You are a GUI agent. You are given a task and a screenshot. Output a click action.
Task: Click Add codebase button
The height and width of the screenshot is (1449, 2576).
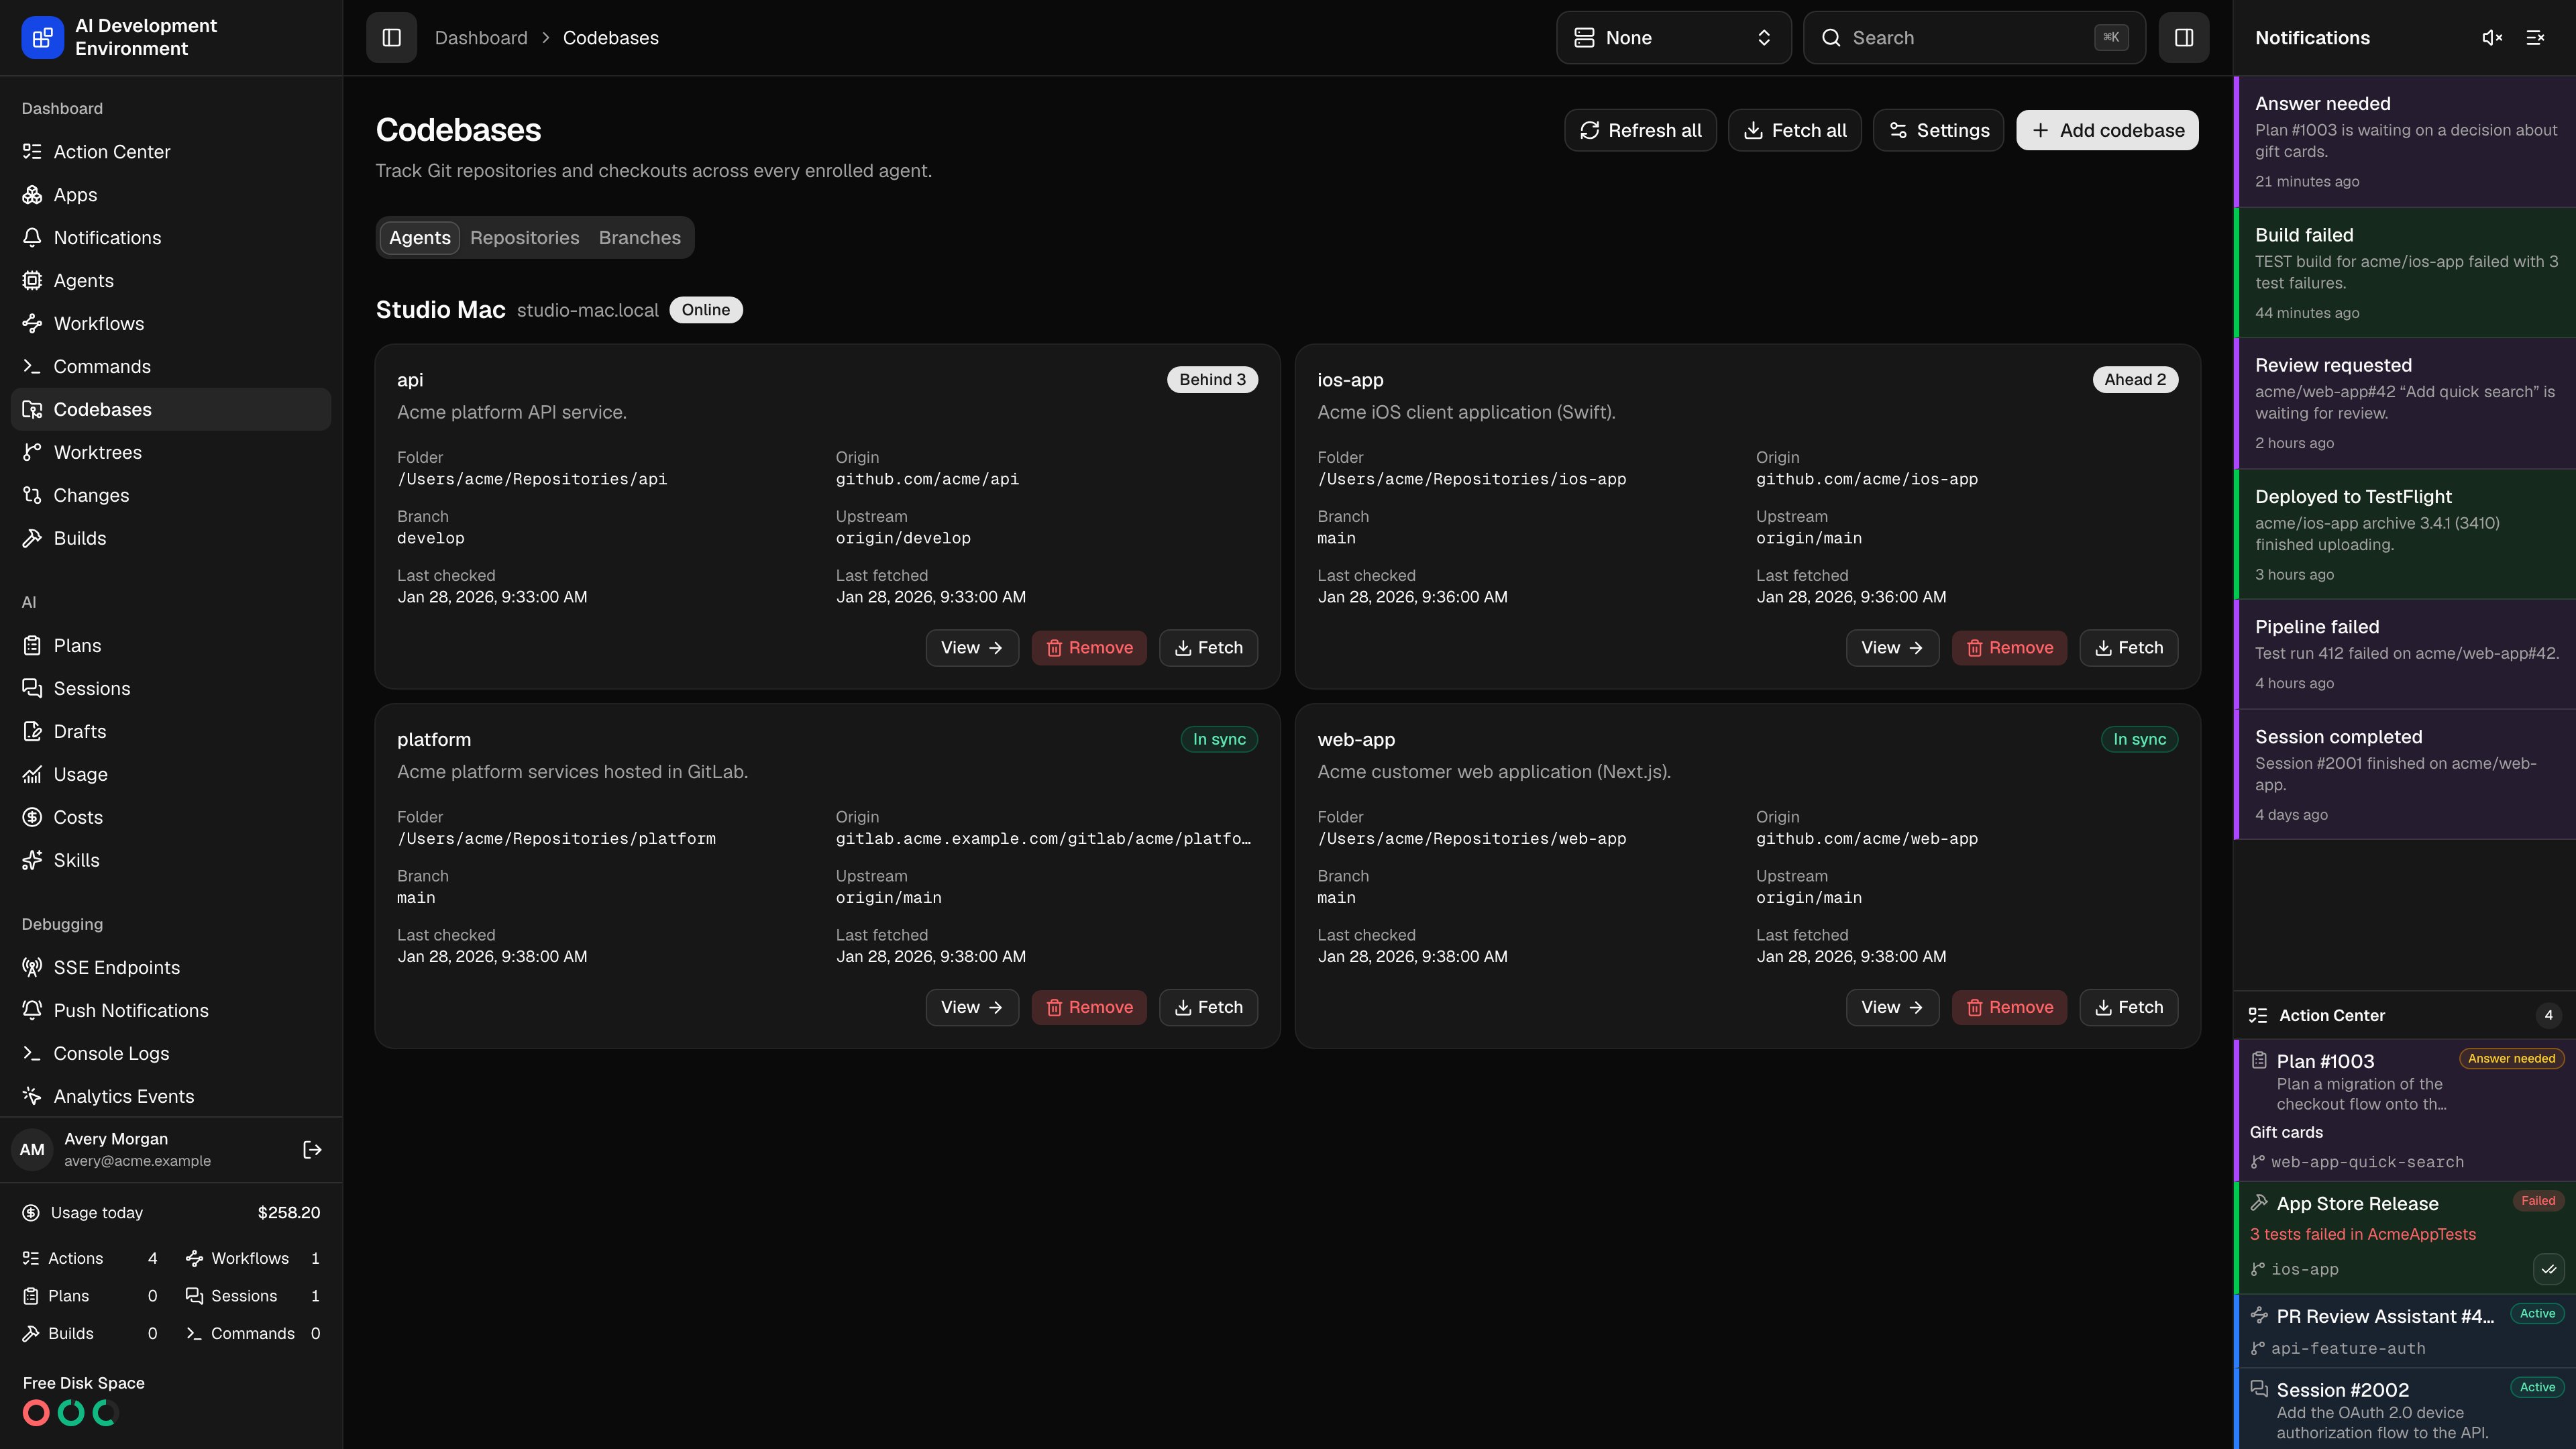tap(2107, 130)
